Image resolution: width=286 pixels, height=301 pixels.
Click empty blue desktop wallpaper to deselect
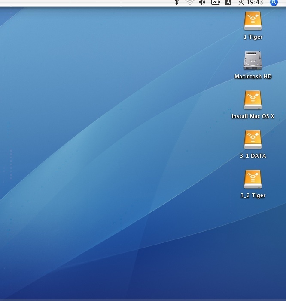107,172
